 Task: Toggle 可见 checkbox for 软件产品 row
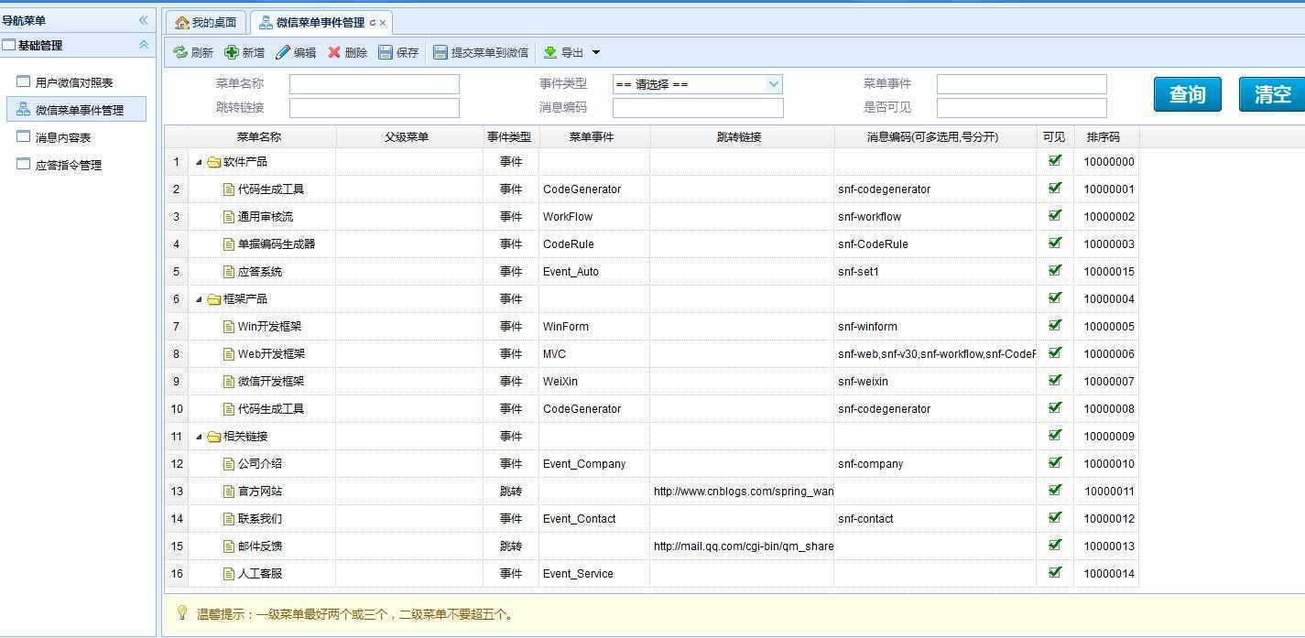point(1055,160)
